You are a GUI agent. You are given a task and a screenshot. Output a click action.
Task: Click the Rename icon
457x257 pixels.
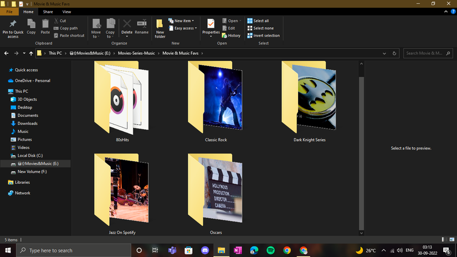142,24
